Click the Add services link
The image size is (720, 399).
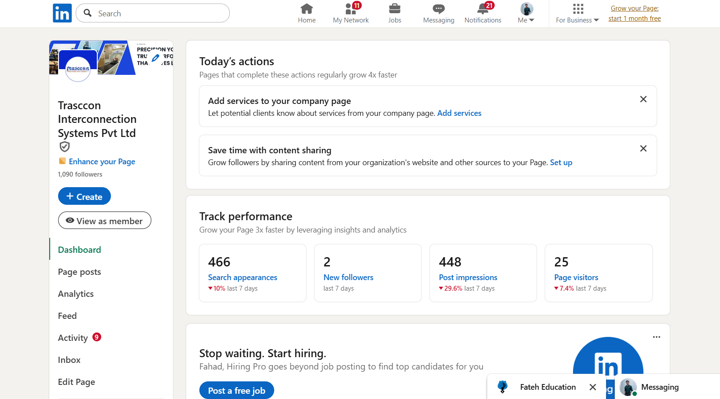point(459,113)
